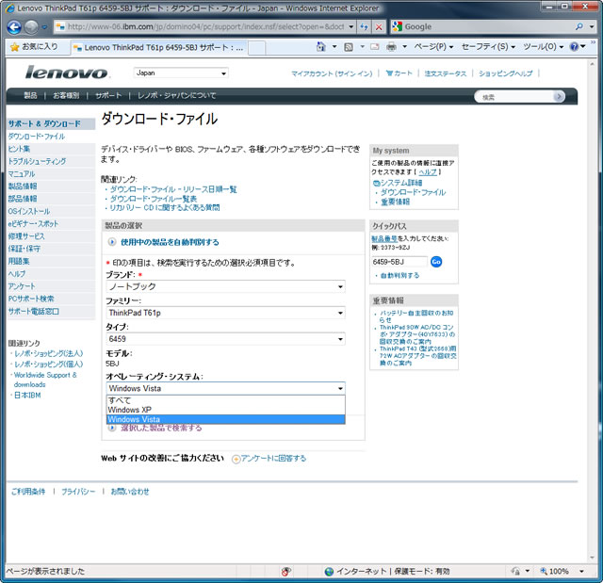Open the ページ(P) menu
The width and height of the screenshot is (603, 583).
[433, 47]
